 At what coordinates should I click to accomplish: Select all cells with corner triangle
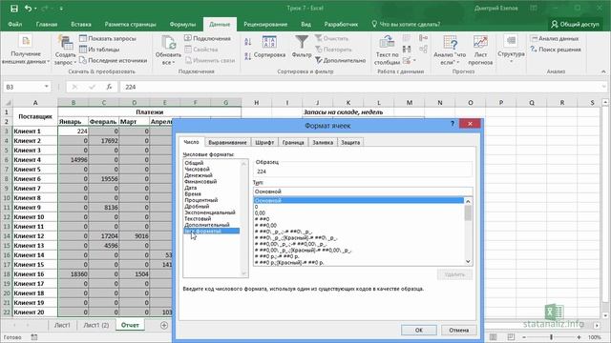tap(7, 103)
